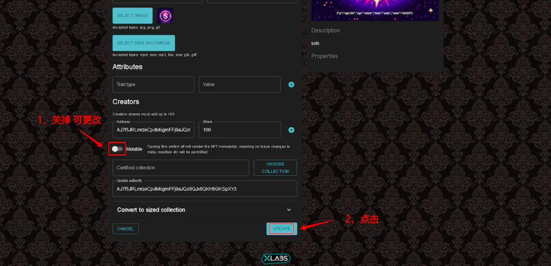Cancel the edit with CANCEL button
Image resolution: width=551 pixels, height=266 pixels.
(x=125, y=229)
